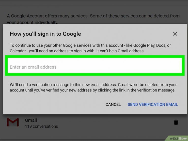Focus the "Enter an email address" field
188x141 pixels.
pos(94,67)
